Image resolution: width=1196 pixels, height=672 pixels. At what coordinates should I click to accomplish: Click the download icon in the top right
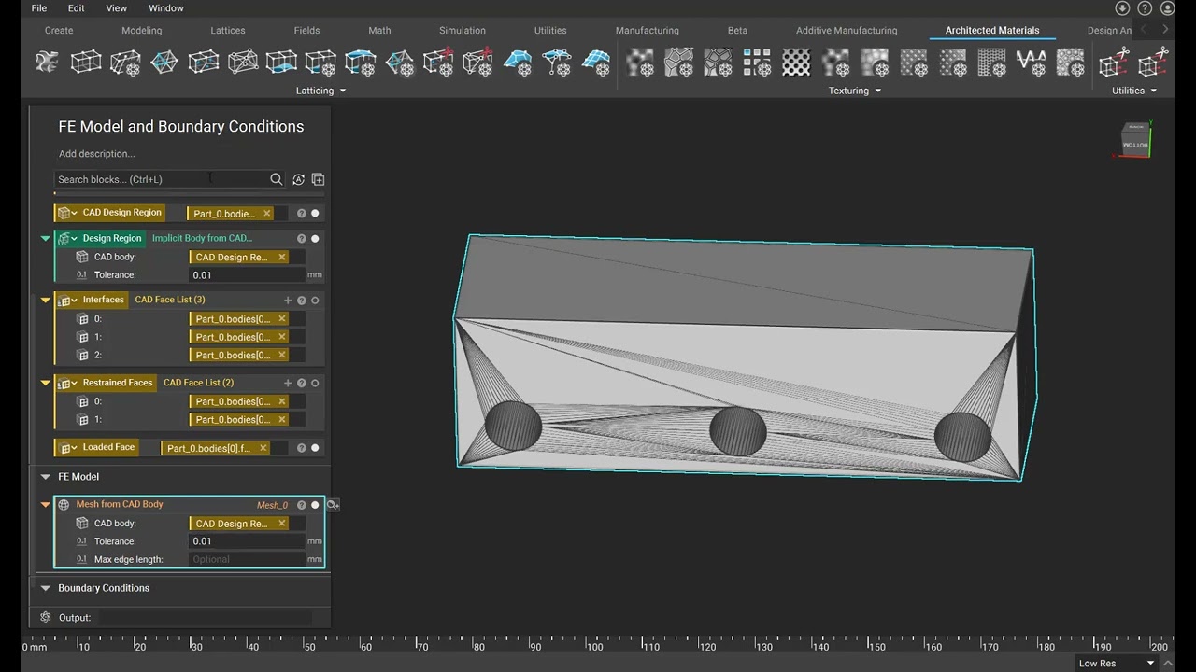coord(1122,8)
